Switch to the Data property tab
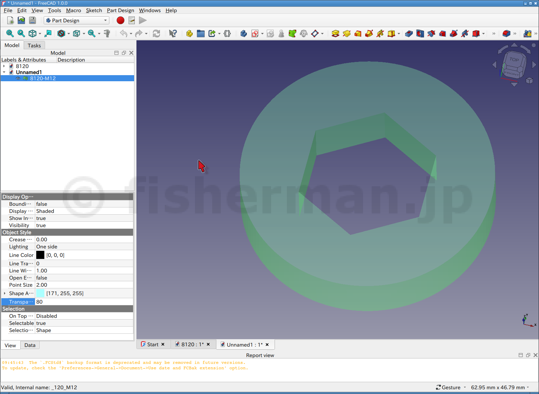 (x=30, y=345)
